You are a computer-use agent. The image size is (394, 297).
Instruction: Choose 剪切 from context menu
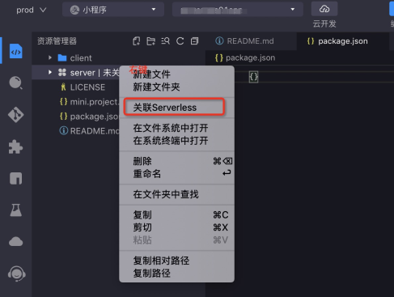point(176,227)
